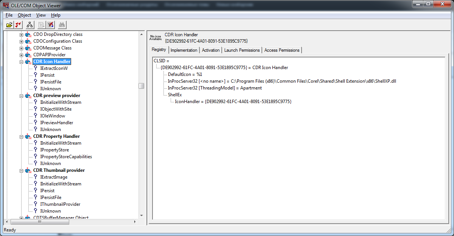Click the CDPAPIProvider object icon
The image size is (454, 236).
[x=28, y=55]
